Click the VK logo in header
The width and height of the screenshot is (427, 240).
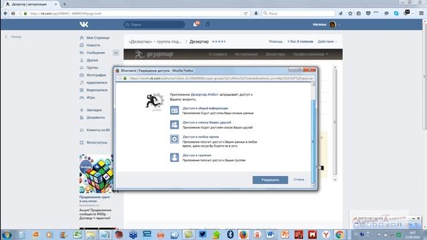click(84, 25)
